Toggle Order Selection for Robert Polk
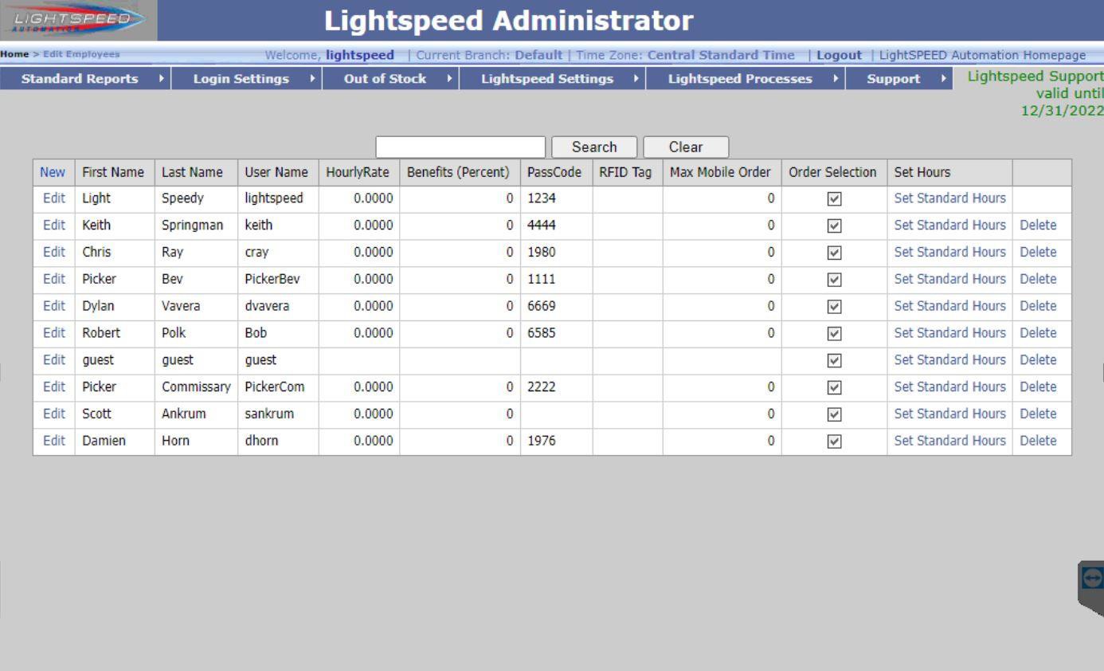This screenshot has width=1104, height=671. (x=834, y=334)
